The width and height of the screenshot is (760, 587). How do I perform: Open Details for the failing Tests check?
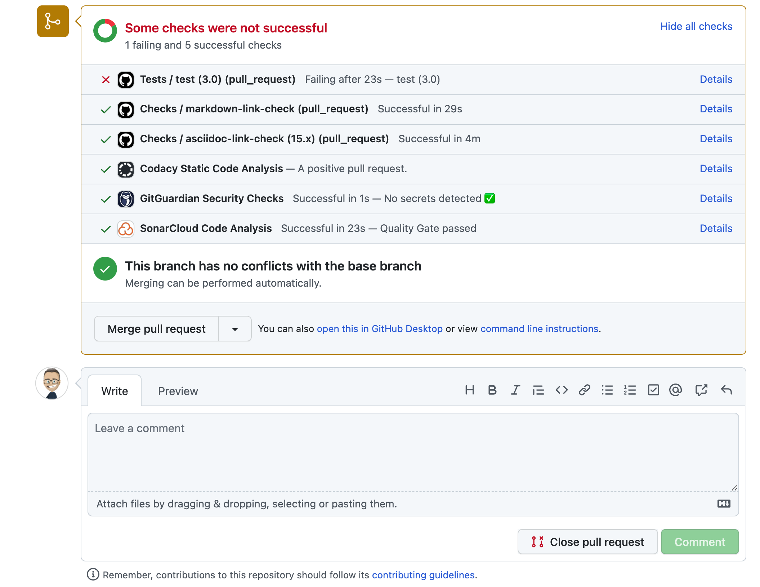[x=716, y=79]
